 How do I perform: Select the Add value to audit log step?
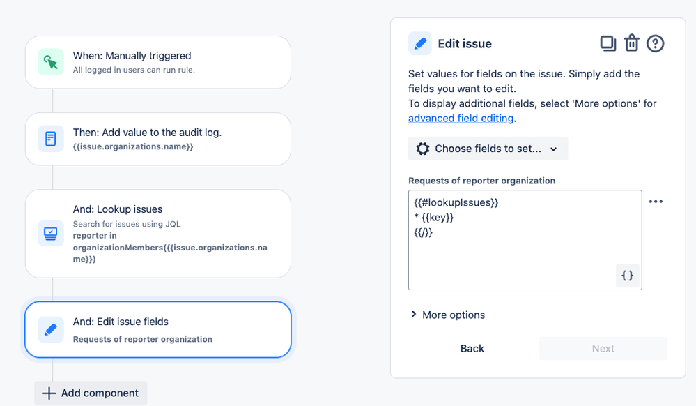tap(158, 139)
